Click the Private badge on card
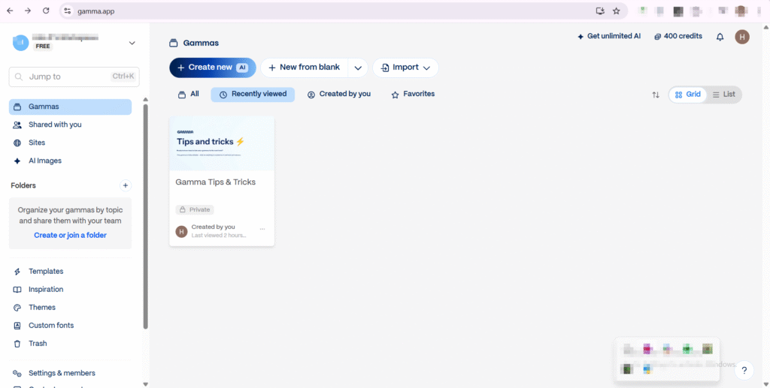This screenshot has height=388, width=770. pyautogui.click(x=195, y=209)
